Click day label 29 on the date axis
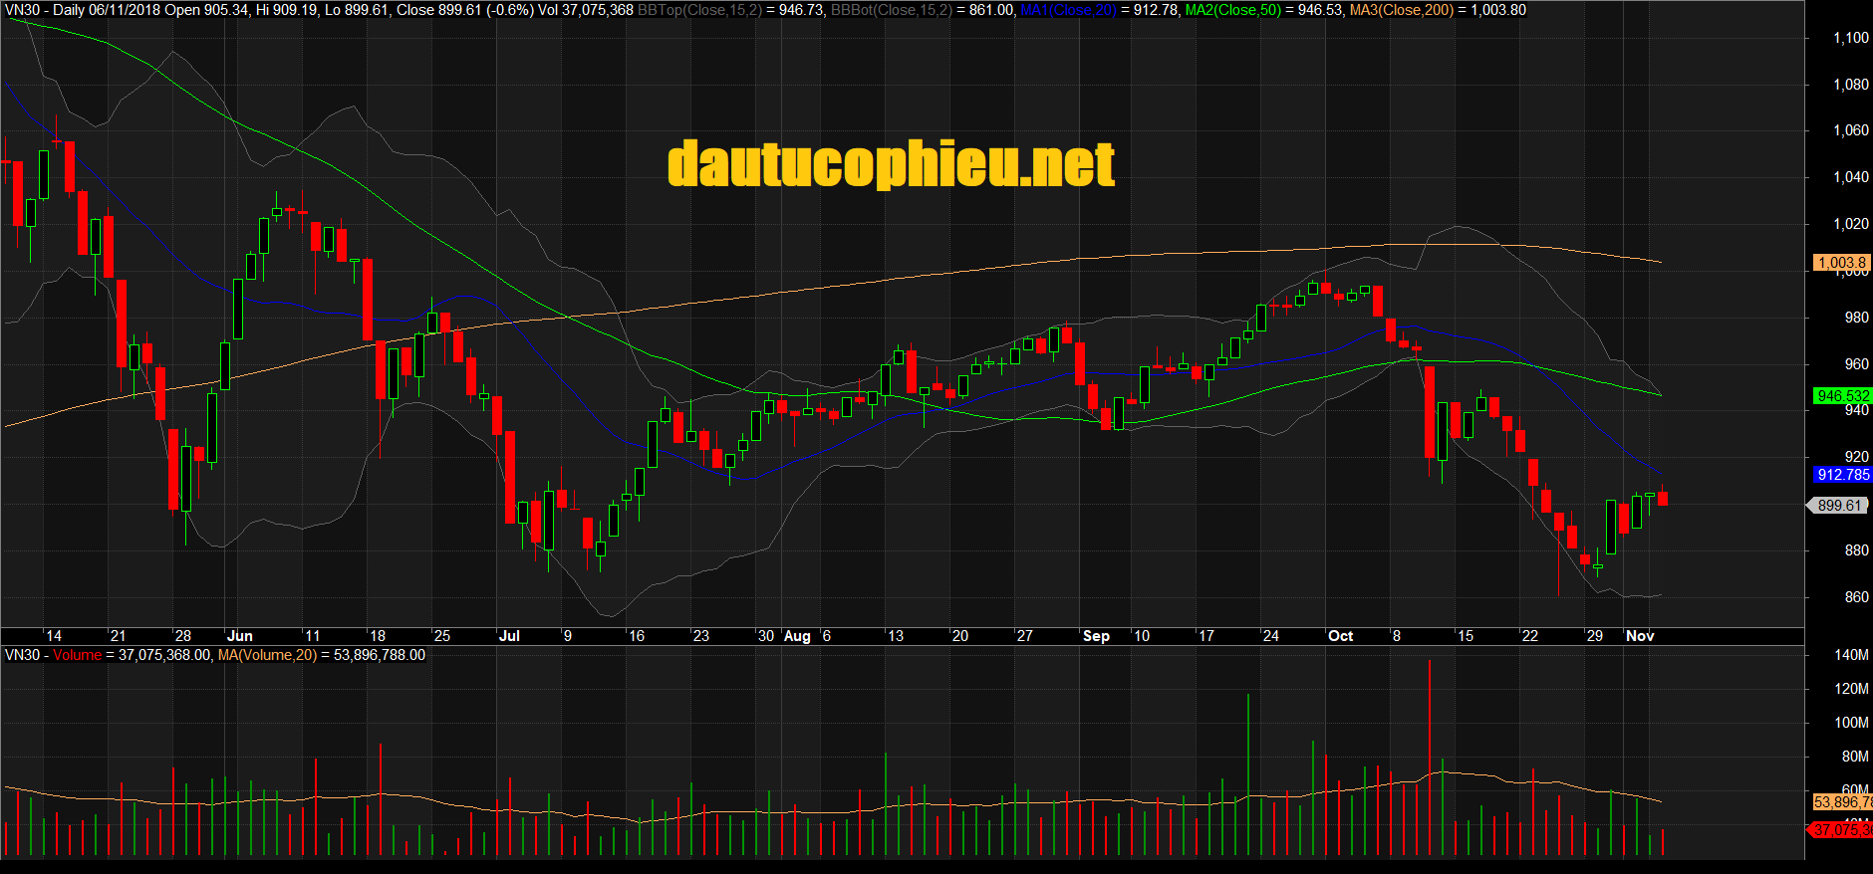Viewport: 1873px width, 874px height. 1594,636
